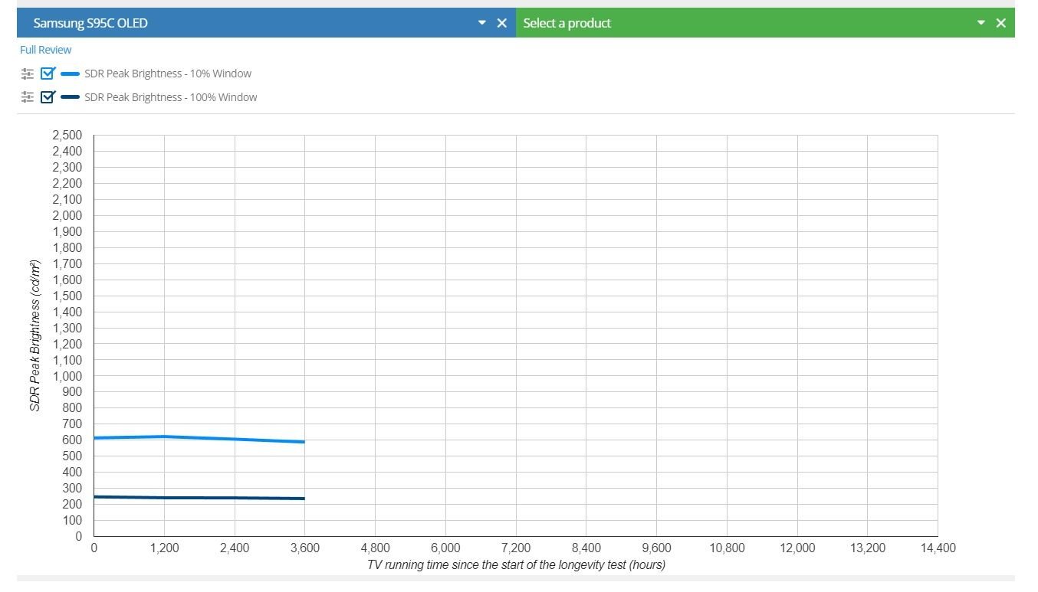Click the 'SDR Peak Brightness - 100% Window' label
Image resolution: width=1038 pixels, height=592 pixels.
(170, 97)
